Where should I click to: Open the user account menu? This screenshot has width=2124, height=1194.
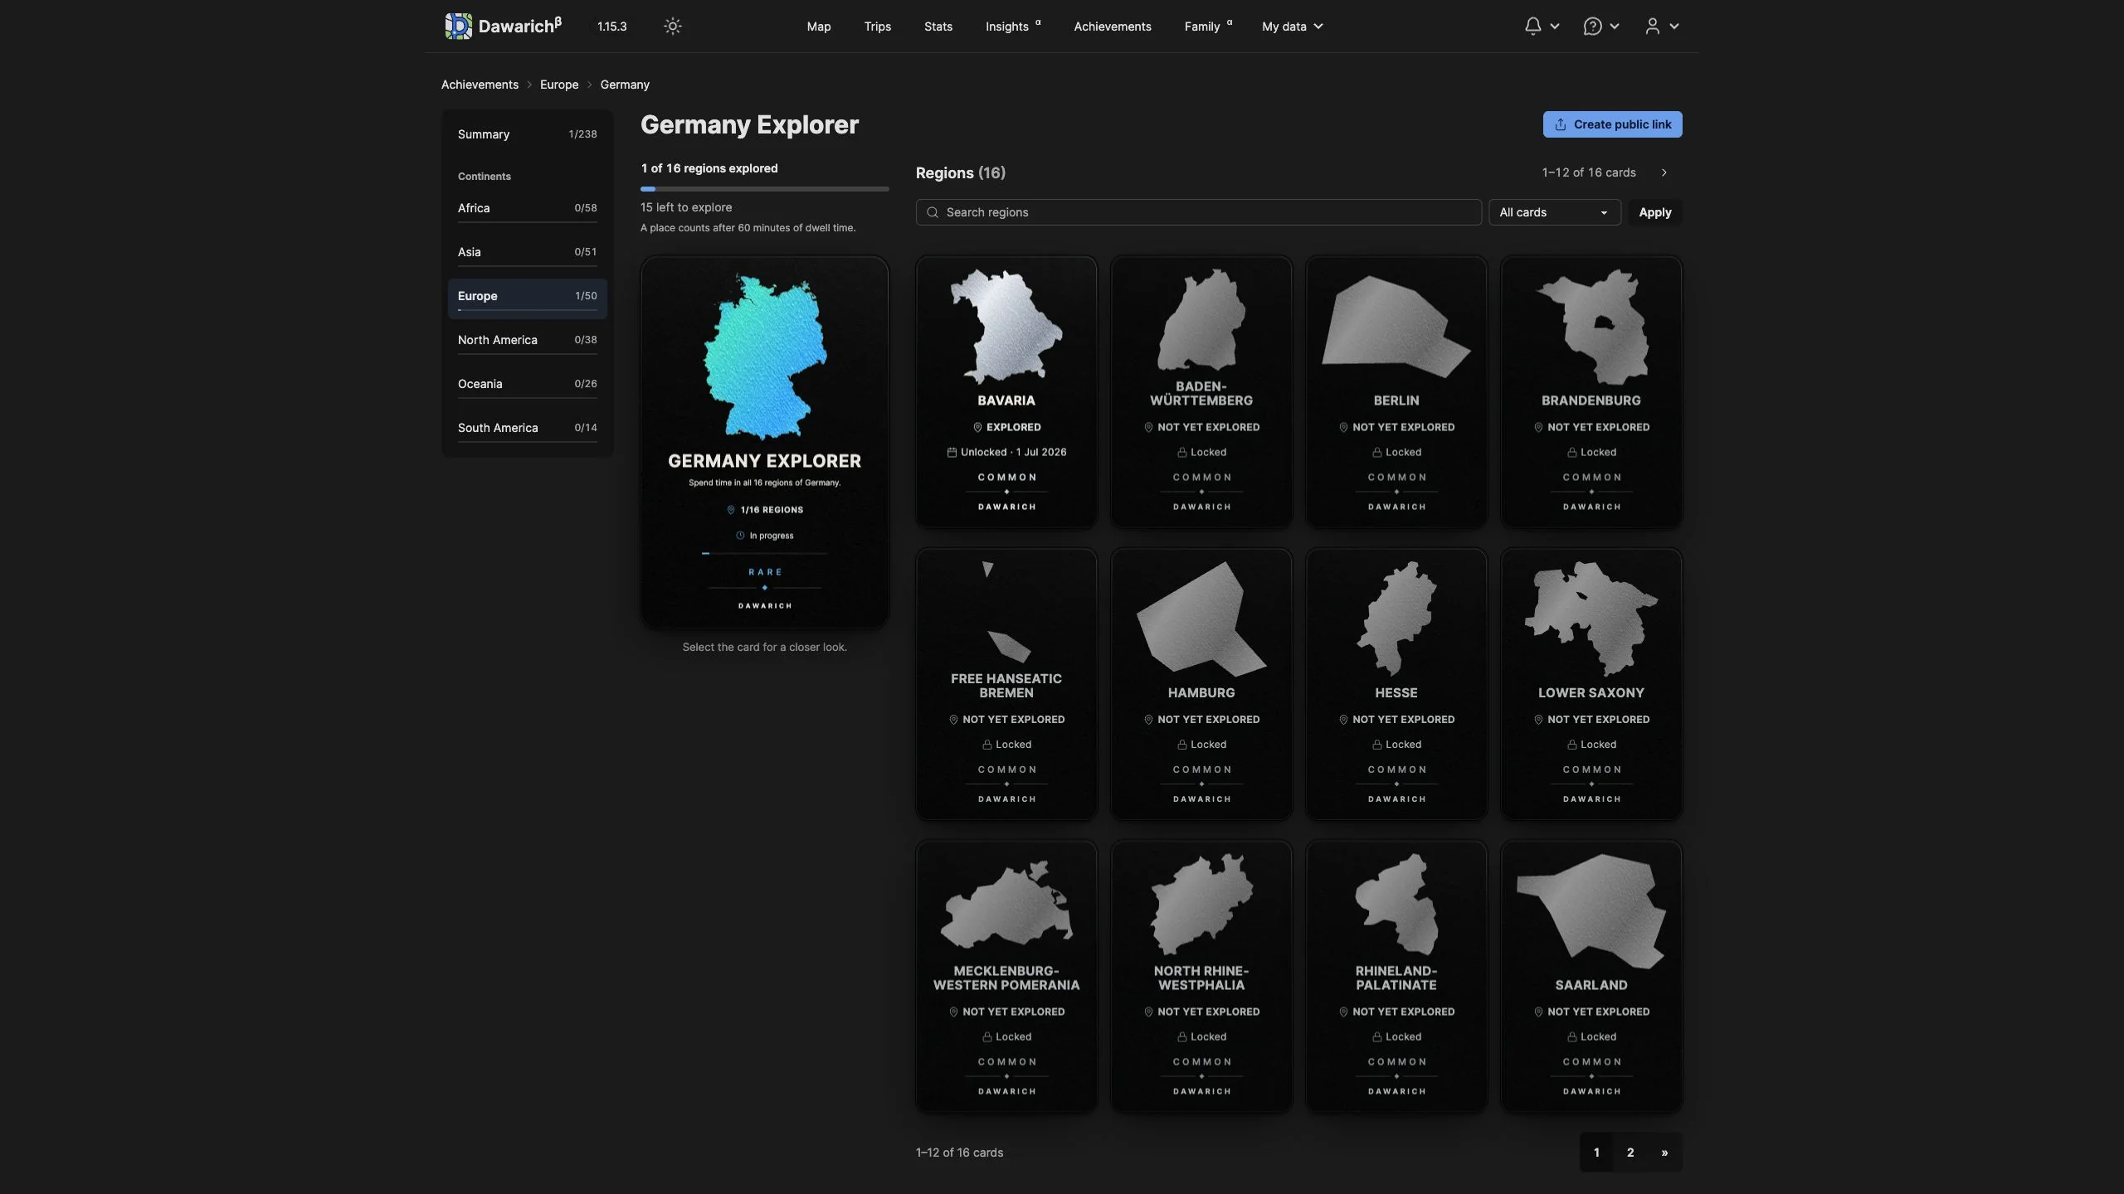[1662, 27]
